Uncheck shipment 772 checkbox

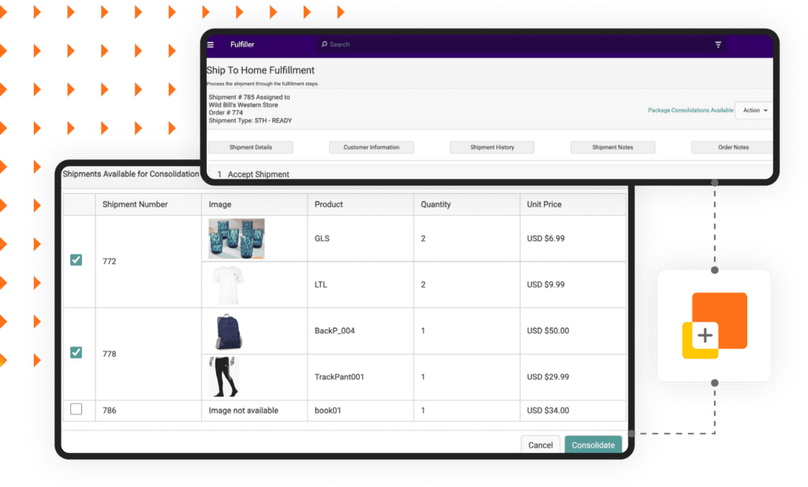click(76, 260)
